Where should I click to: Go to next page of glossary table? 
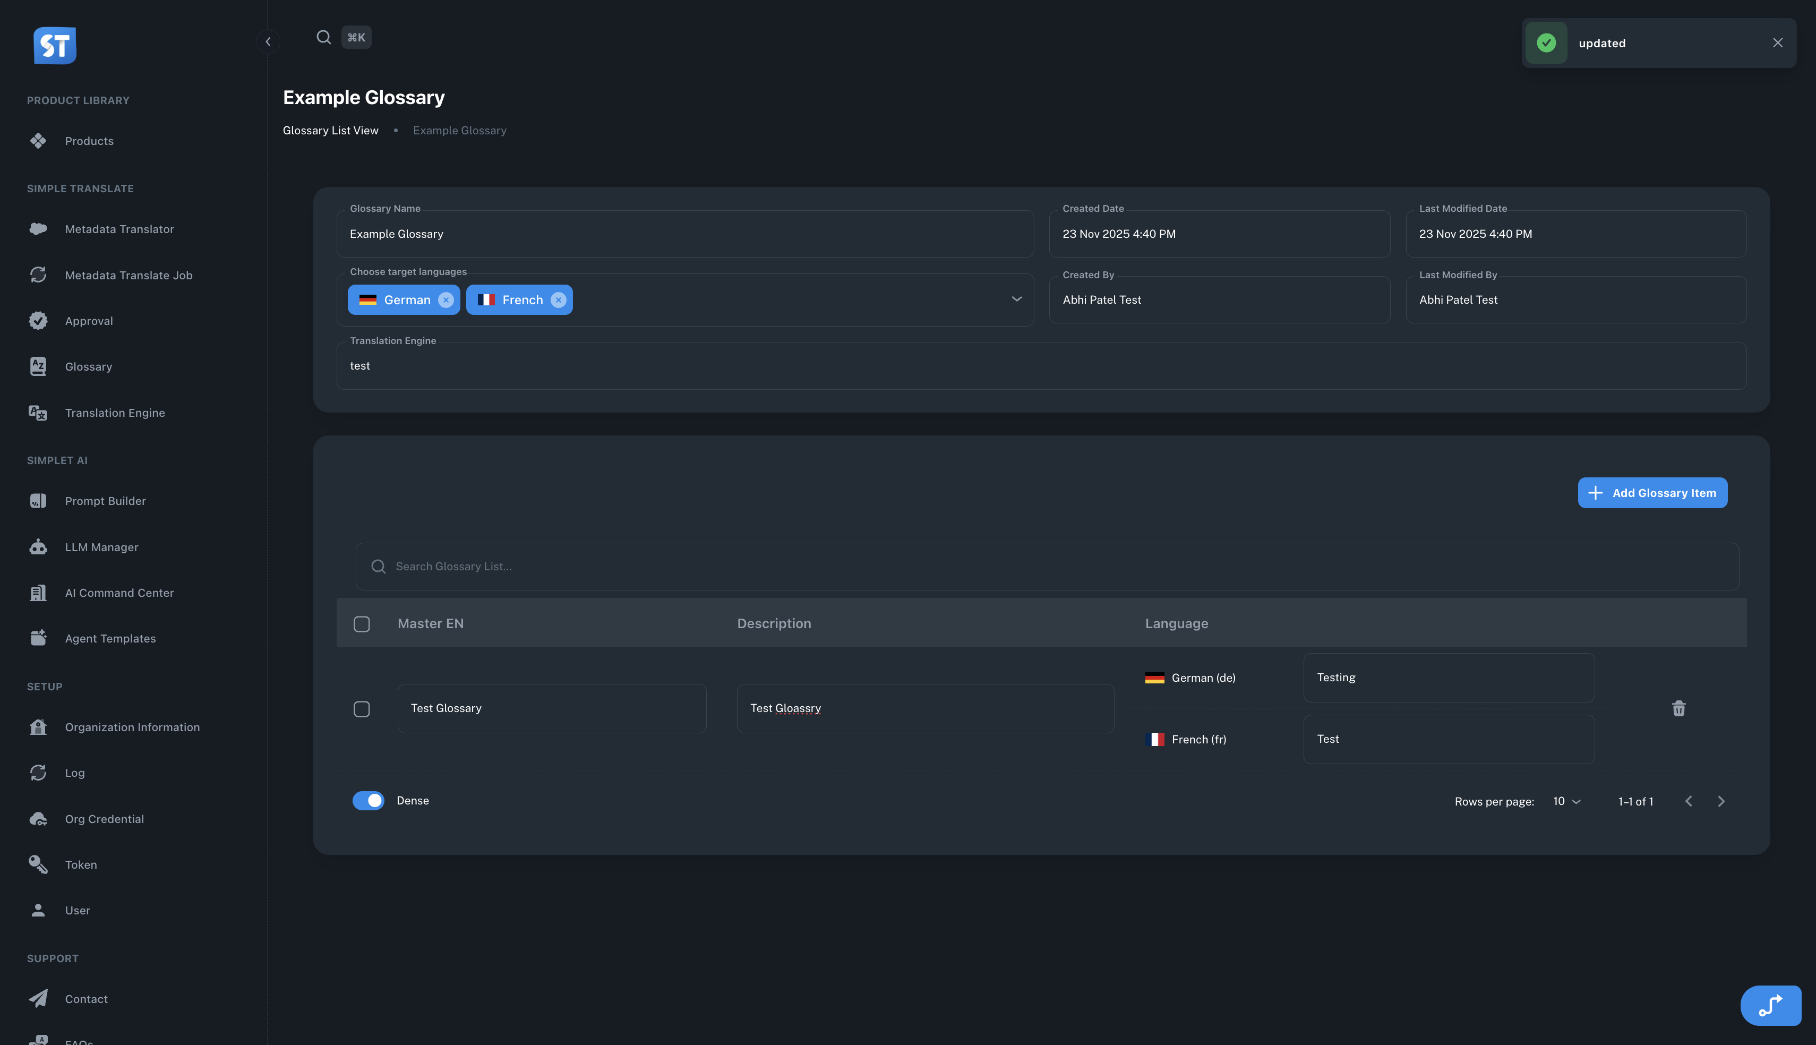(x=1720, y=801)
